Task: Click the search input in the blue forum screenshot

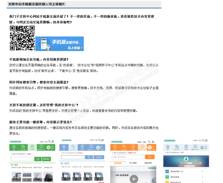Action: [73, 157]
